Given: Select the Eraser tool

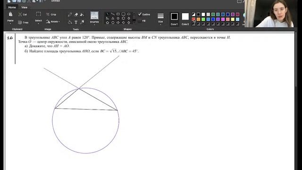Looking at the screenshot, I should (76, 15).
